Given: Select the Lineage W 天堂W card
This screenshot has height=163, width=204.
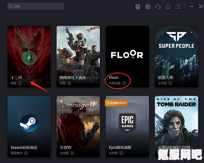Looking at the screenshot, I should point(78,127).
